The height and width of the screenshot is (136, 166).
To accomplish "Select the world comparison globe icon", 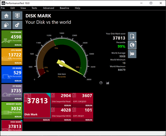I will (x=132, y=45).
